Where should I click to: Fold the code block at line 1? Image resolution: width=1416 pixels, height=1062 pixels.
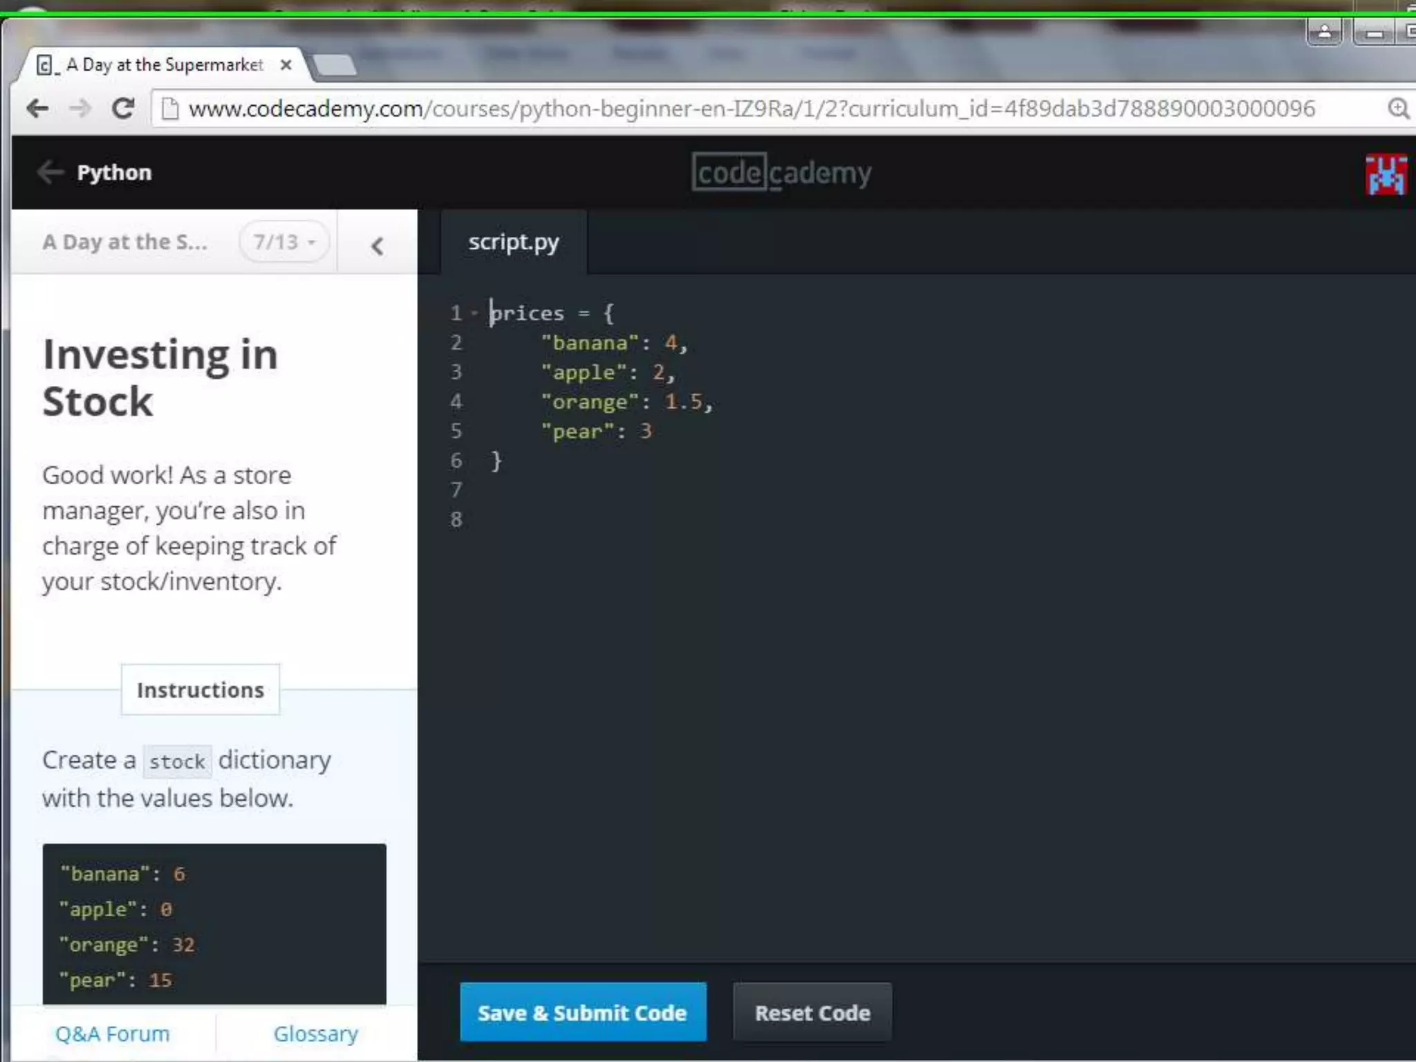click(x=474, y=313)
